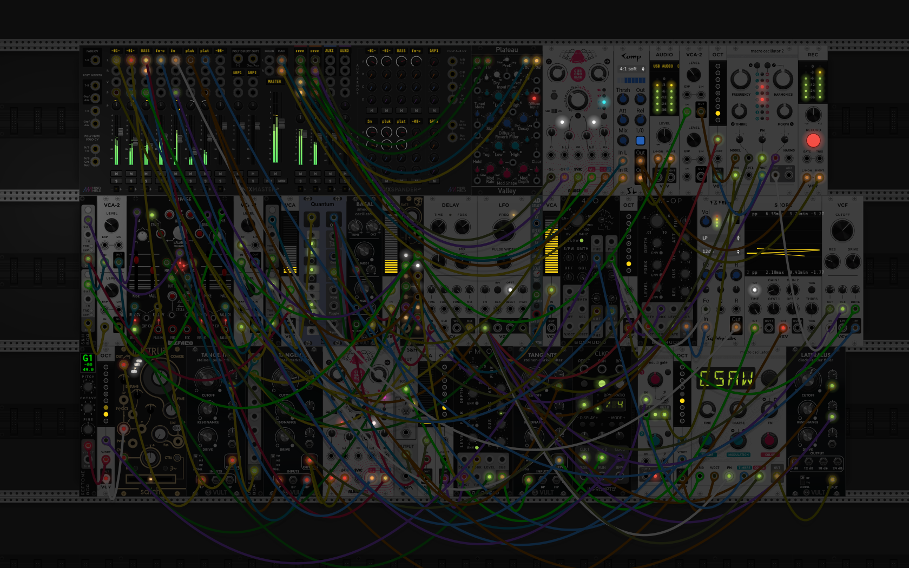Click the LEVEL knob on AUDIO module
This screenshot has width=909, height=568.
(664, 135)
